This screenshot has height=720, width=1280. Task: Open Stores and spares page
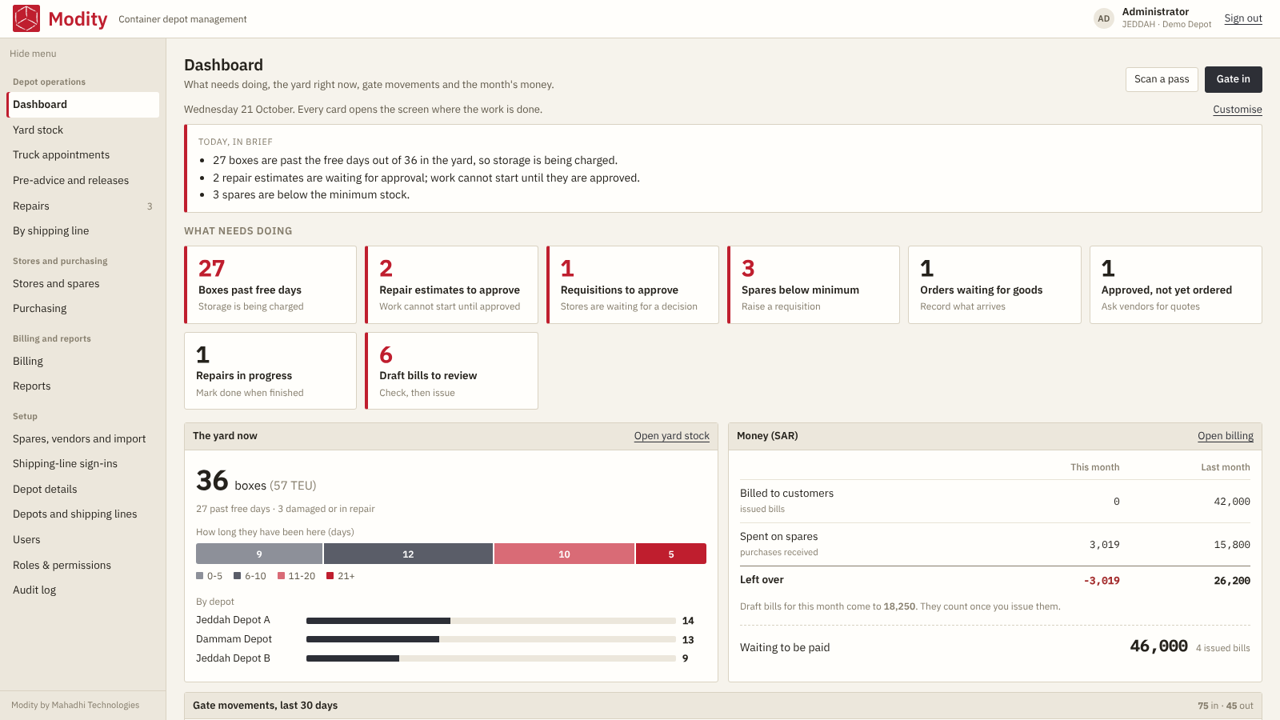pos(83,283)
